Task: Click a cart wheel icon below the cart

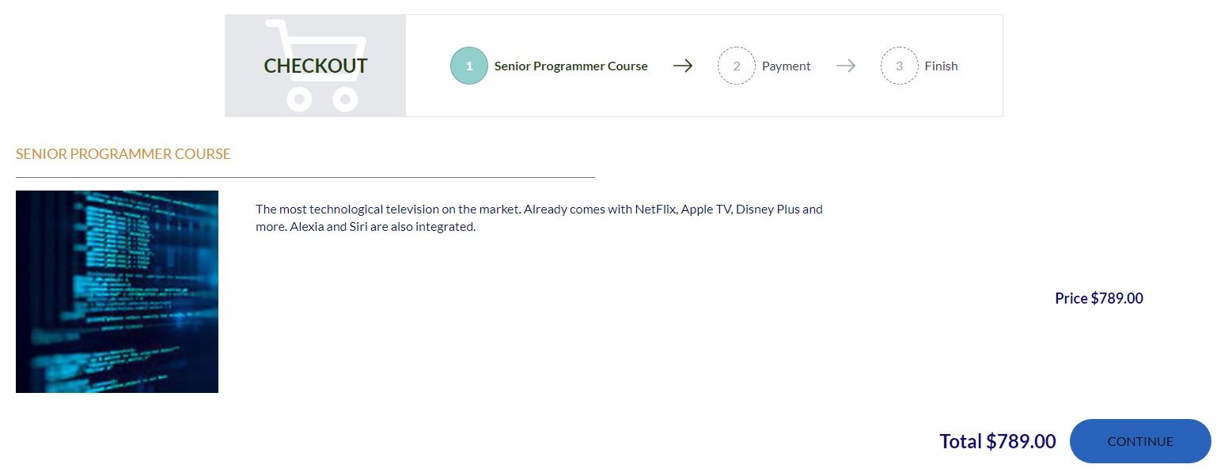Action: point(300,100)
